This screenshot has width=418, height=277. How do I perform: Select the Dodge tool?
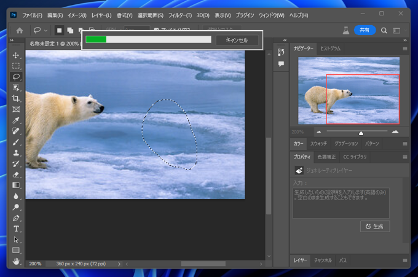(16, 207)
